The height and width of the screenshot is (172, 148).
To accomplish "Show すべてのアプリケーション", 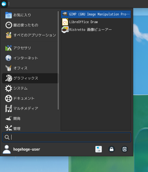I will pos(30,35).
